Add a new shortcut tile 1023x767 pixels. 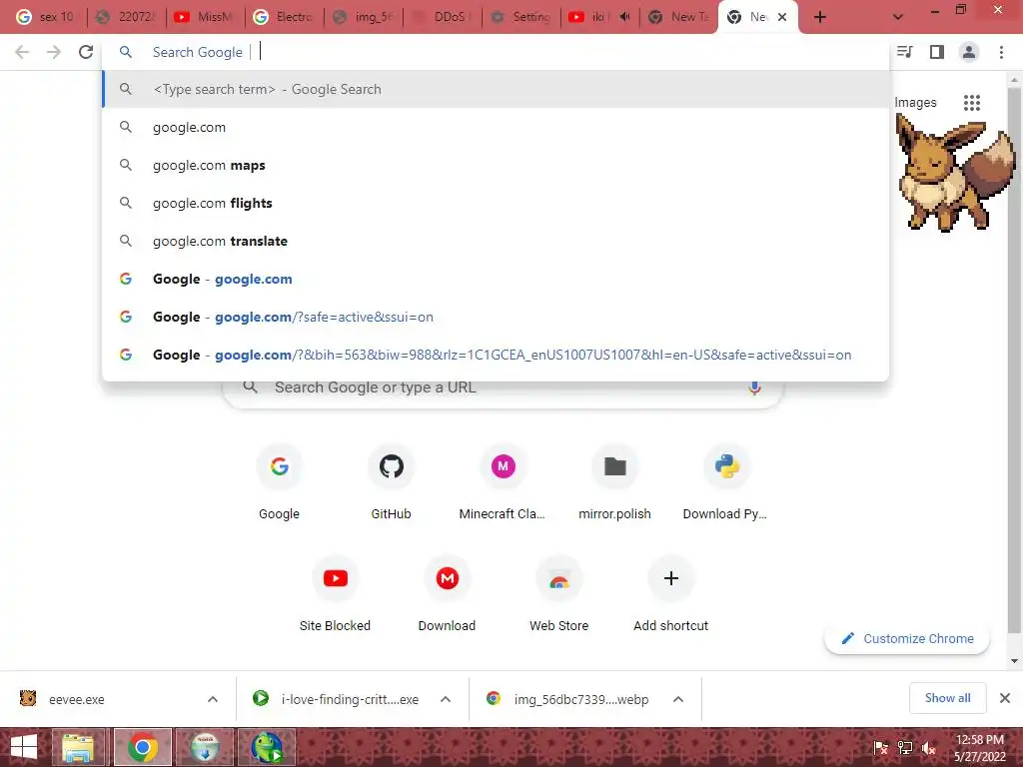tap(670, 594)
